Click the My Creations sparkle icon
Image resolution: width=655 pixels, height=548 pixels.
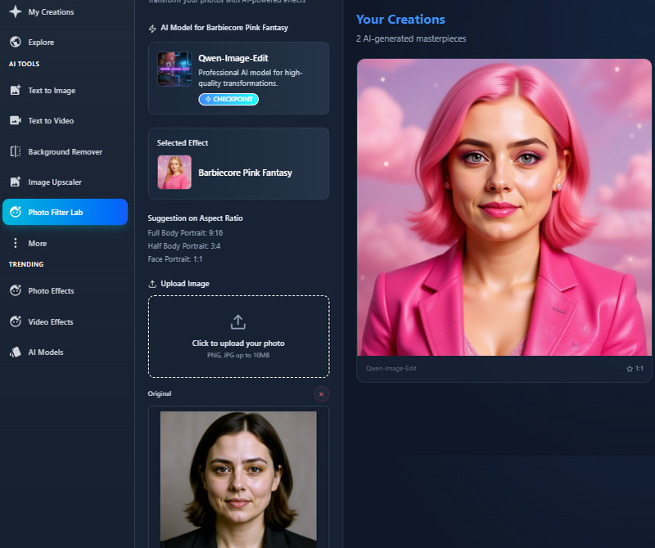(16, 11)
